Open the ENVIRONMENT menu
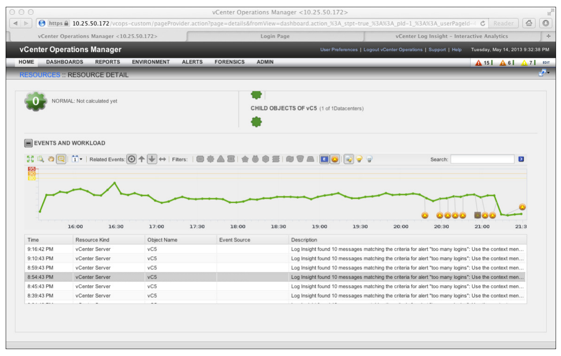561x356 pixels. point(151,62)
